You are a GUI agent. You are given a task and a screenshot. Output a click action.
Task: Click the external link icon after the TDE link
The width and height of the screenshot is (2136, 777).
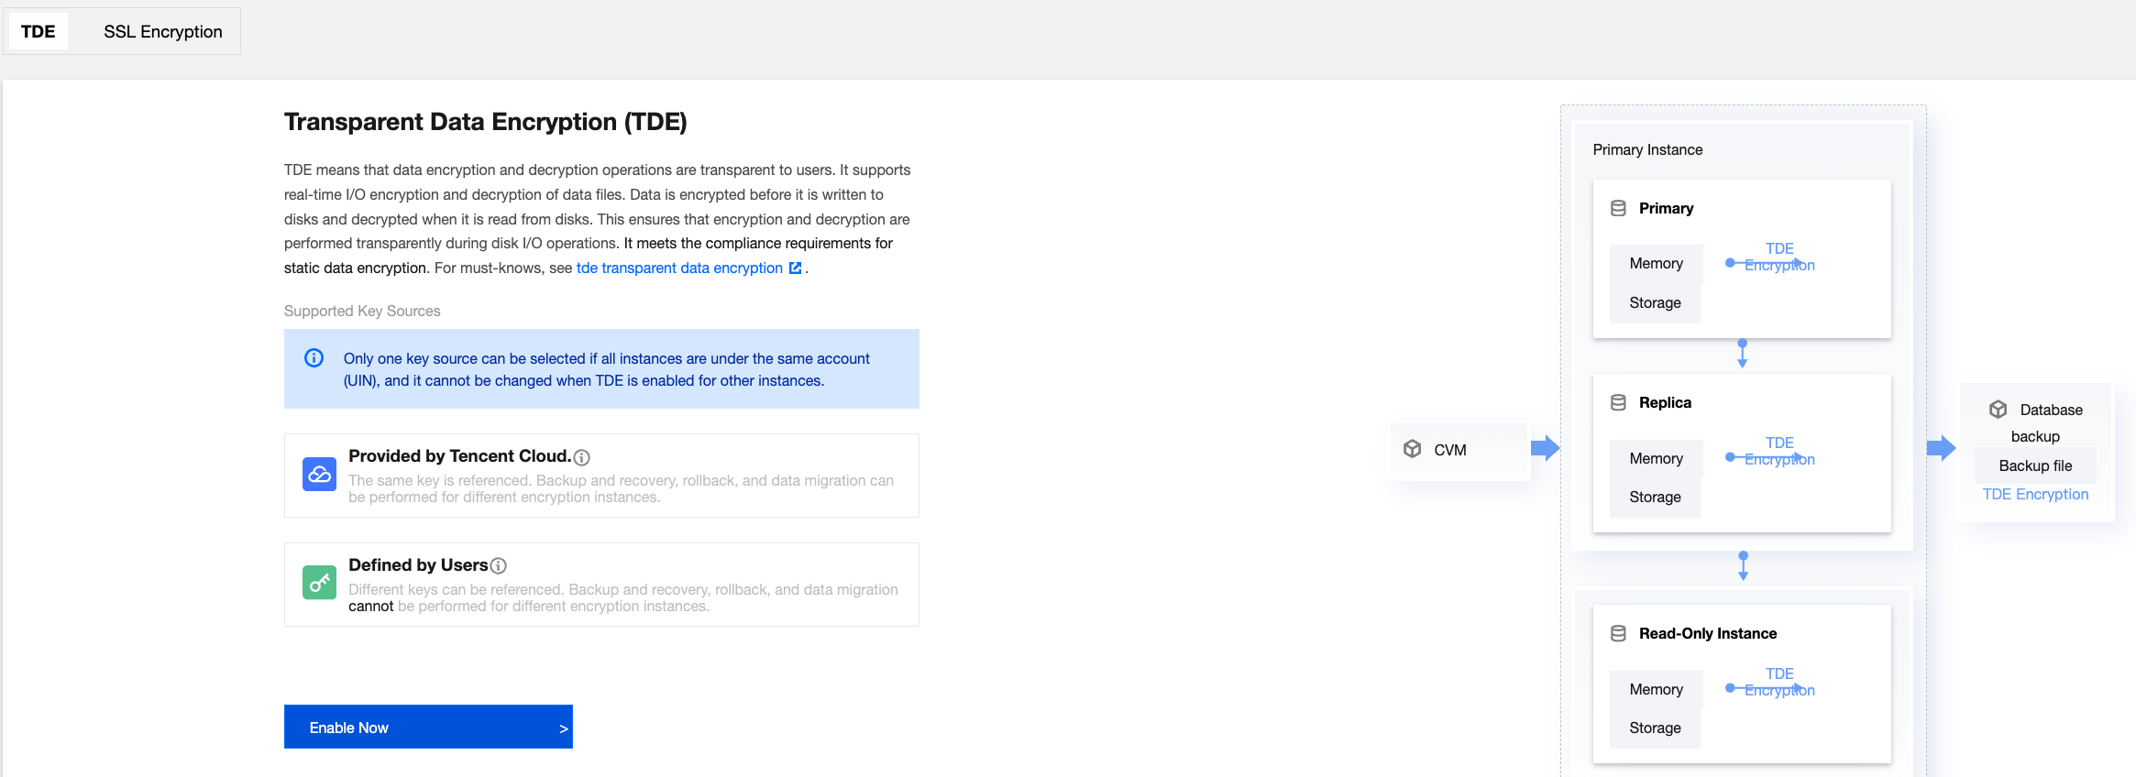[x=795, y=268]
